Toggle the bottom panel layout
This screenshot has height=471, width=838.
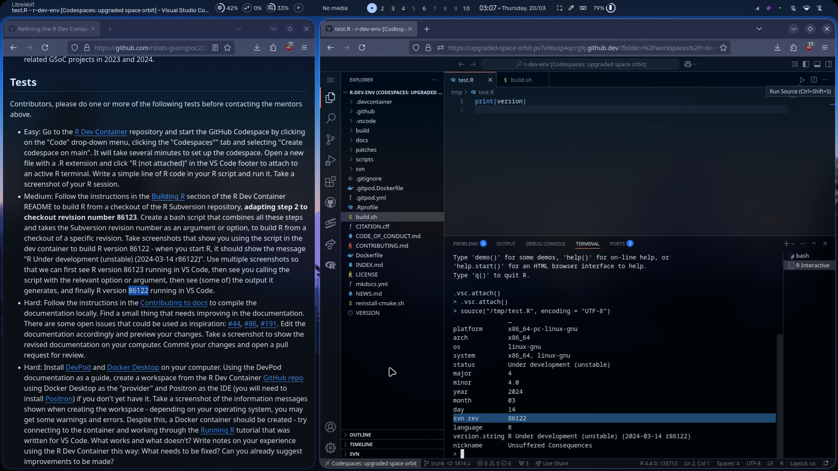[x=817, y=64]
